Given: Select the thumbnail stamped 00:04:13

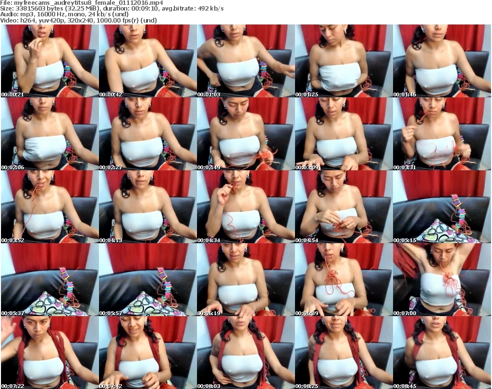Looking at the screenshot, I should point(148,207).
